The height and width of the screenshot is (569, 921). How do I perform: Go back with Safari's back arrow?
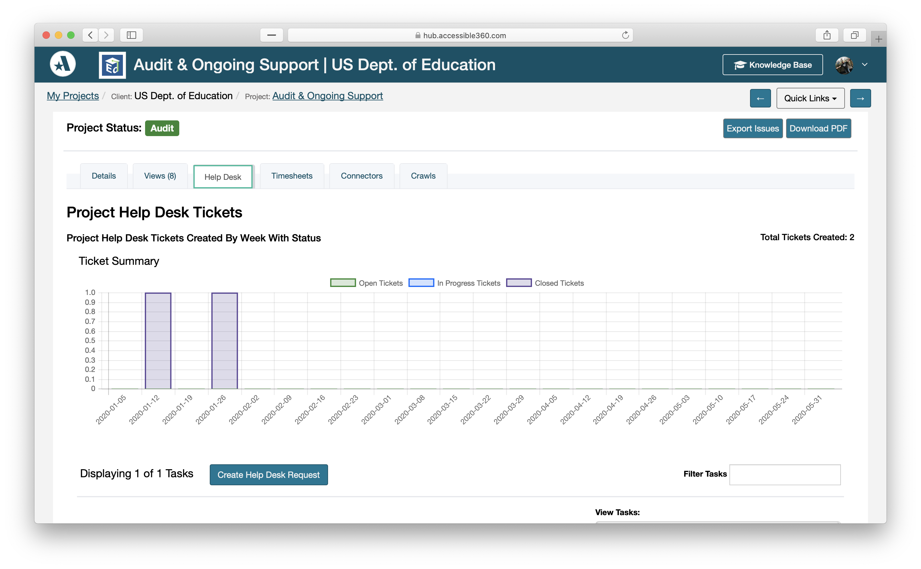(90, 35)
